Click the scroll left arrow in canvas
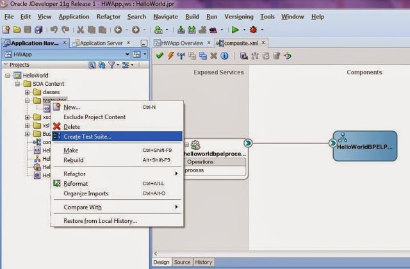410x269 pixels. 156,254
